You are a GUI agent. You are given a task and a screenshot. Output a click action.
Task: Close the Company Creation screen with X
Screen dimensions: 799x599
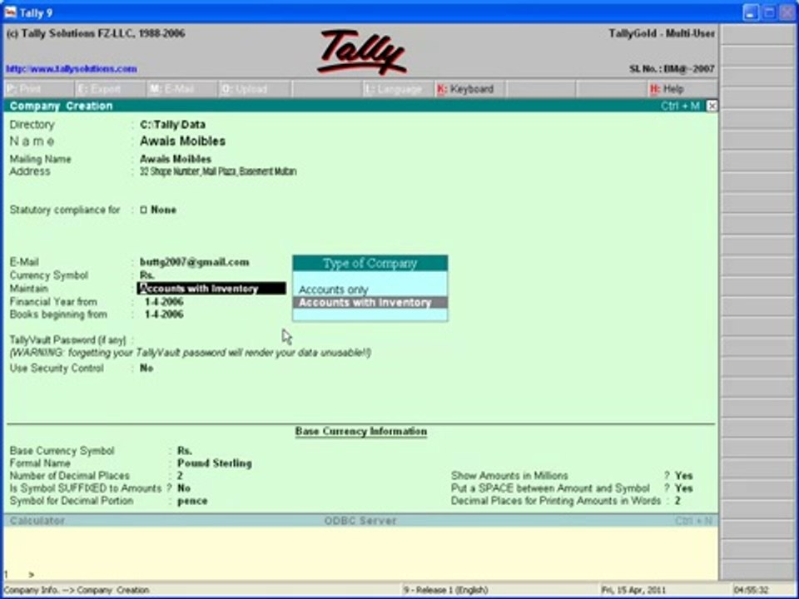point(712,106)
